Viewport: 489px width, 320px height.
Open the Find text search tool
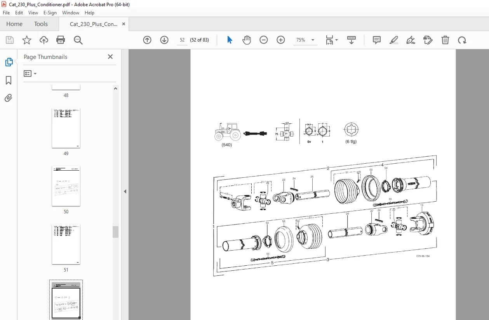click(78, 40)
